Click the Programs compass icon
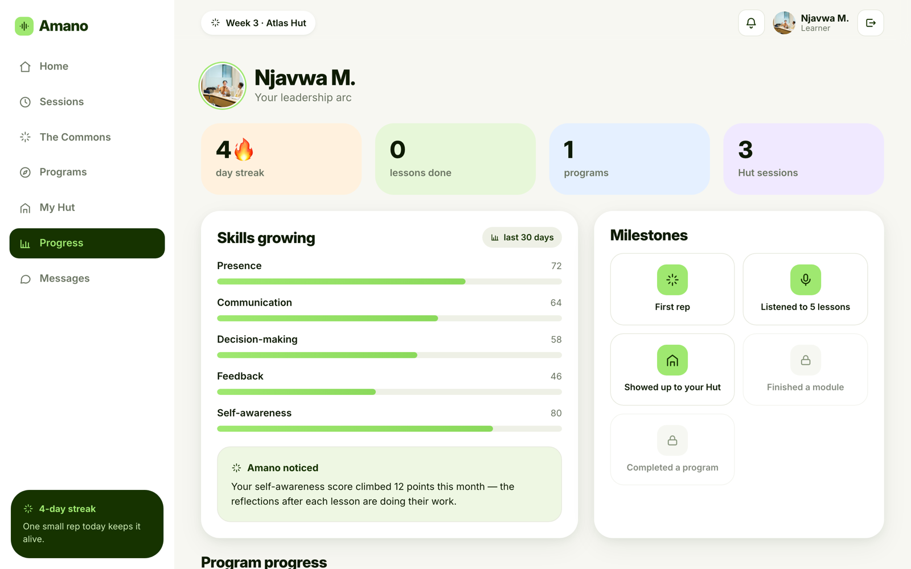911x569 pixels. [x=25, y=172]
